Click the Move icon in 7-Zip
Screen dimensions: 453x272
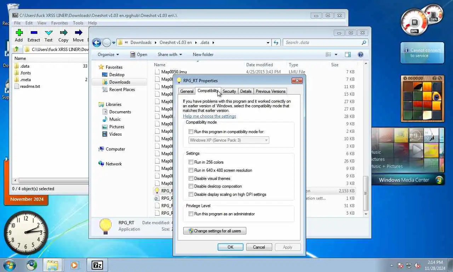coord(78,33)
